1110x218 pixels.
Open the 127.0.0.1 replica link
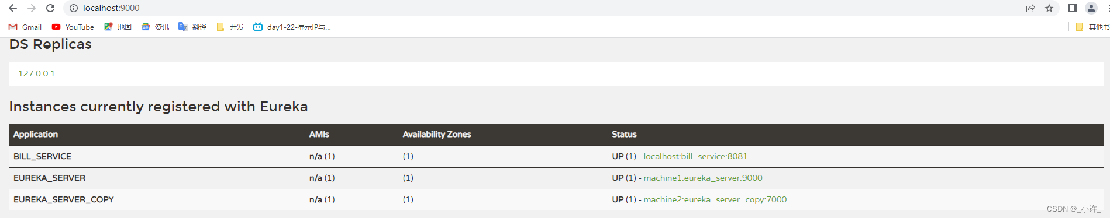point(36,73)
